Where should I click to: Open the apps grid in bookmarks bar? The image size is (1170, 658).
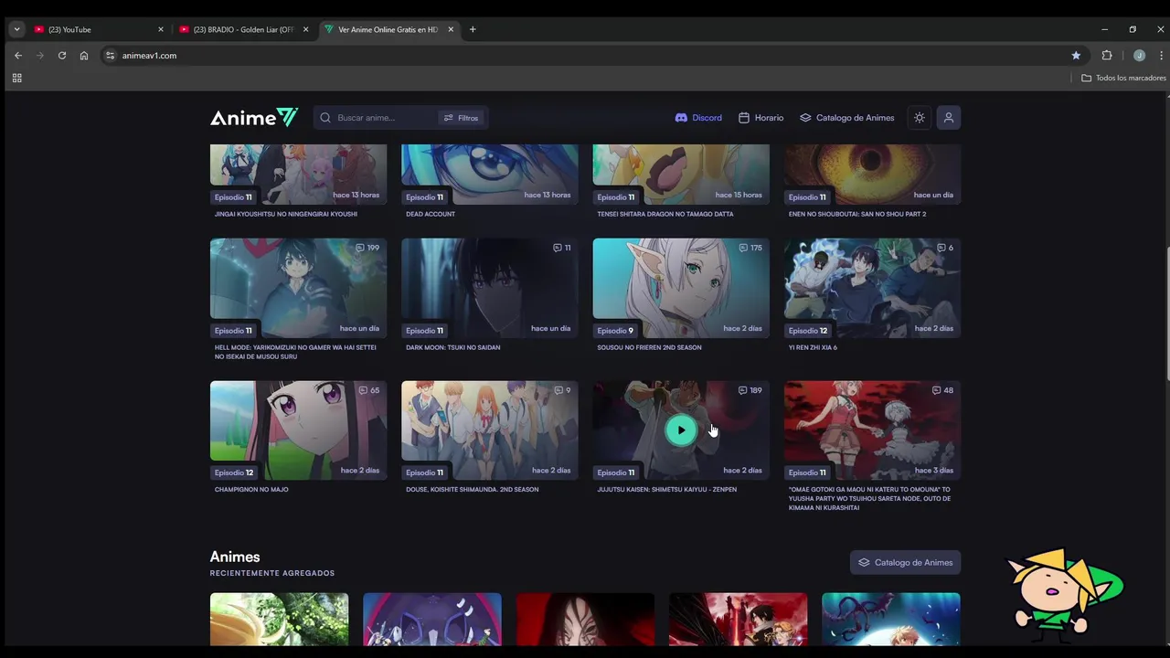coord(16,78)
